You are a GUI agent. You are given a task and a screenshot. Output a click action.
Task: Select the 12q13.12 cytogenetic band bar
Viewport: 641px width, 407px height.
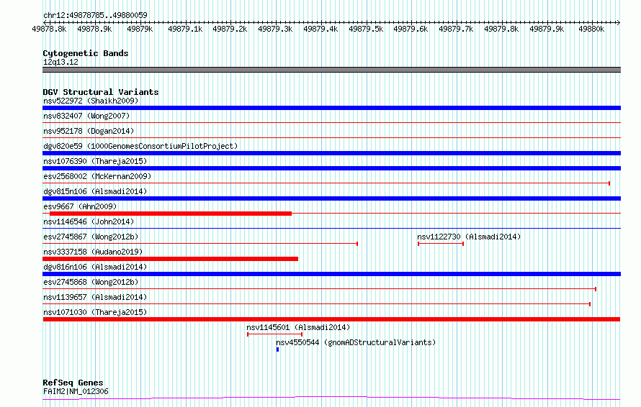(331, 70)
